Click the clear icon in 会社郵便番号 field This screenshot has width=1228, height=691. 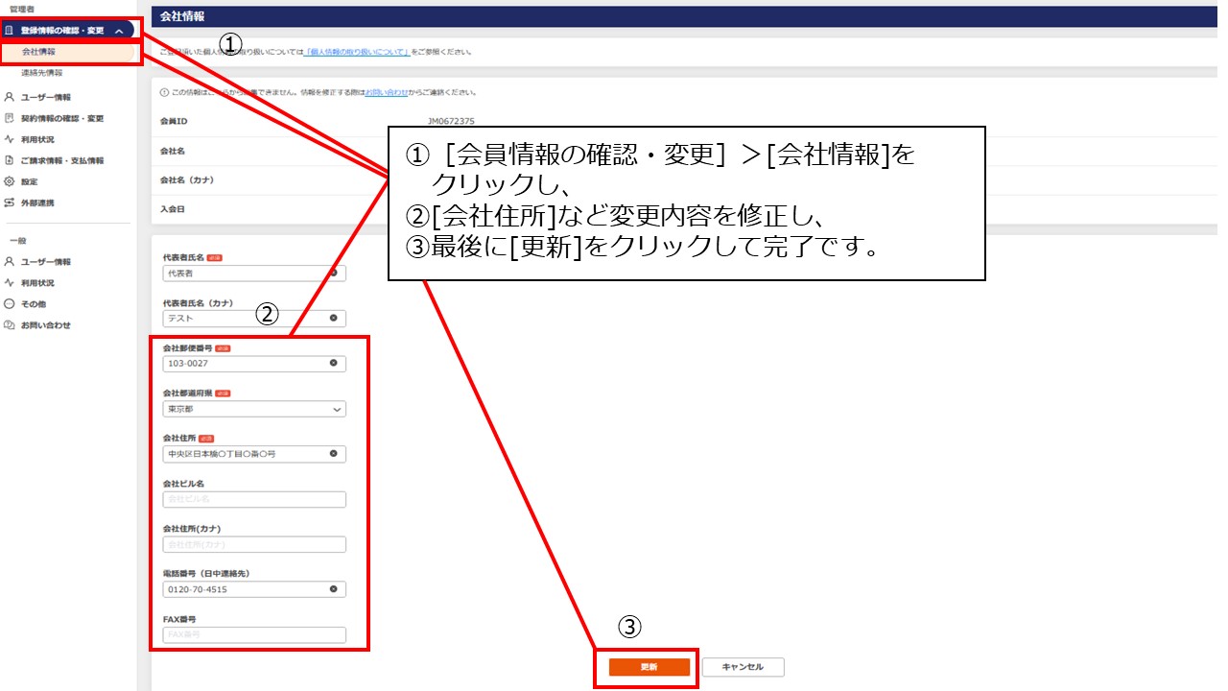334,364
